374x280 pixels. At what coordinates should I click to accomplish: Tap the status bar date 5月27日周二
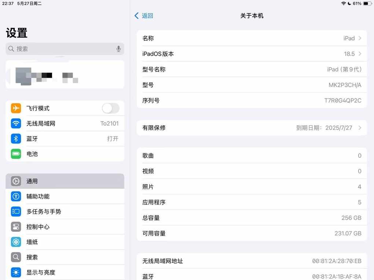(x=29, y=3)
